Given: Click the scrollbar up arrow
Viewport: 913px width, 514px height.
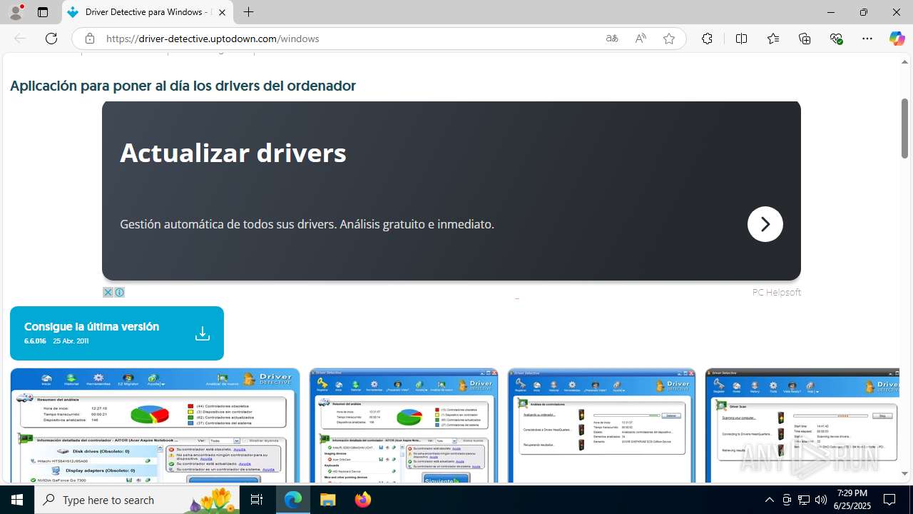Looking at the screenshot, I should click(x=904, y=61).
